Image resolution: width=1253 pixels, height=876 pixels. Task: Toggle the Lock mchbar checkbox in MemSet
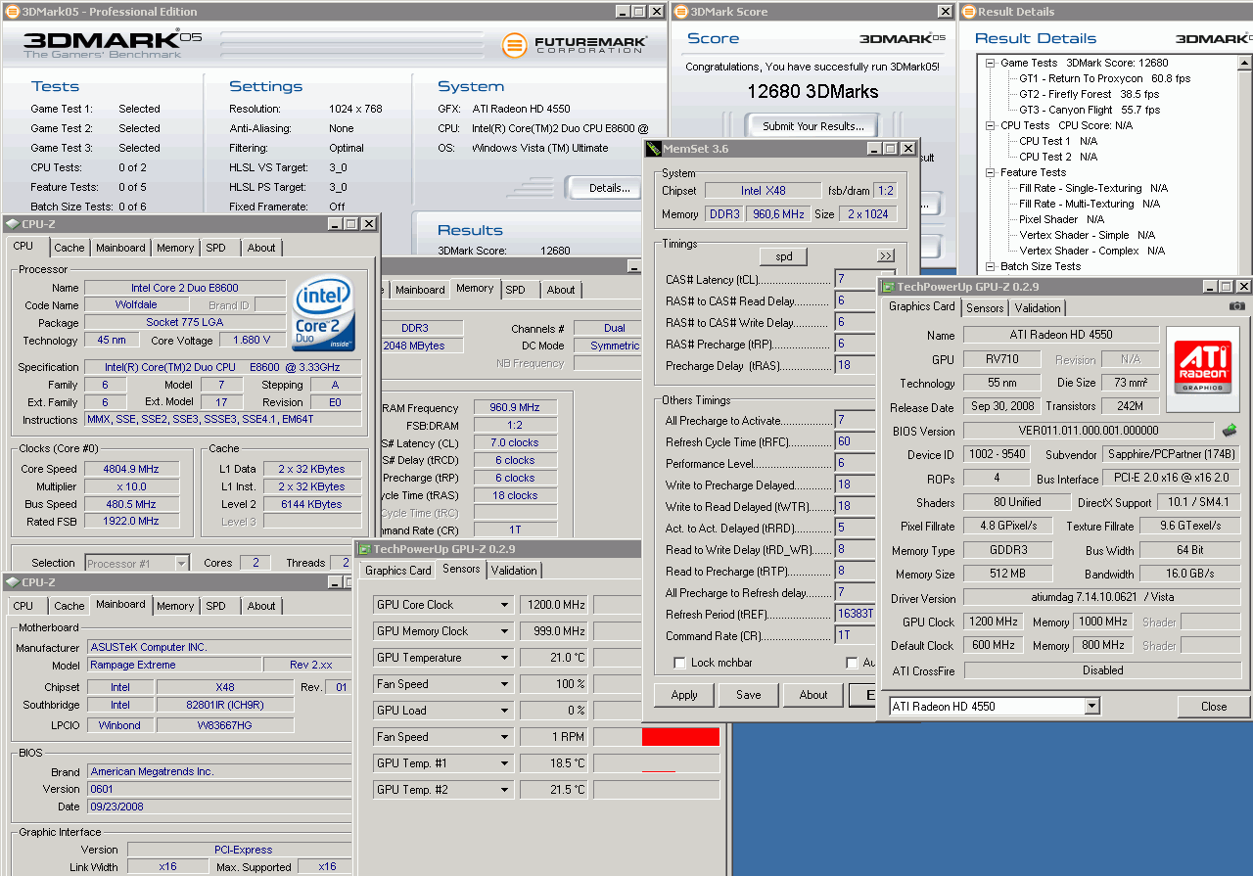coord(679,663)
